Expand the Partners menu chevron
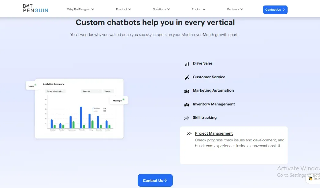 (x=242, y=9)
